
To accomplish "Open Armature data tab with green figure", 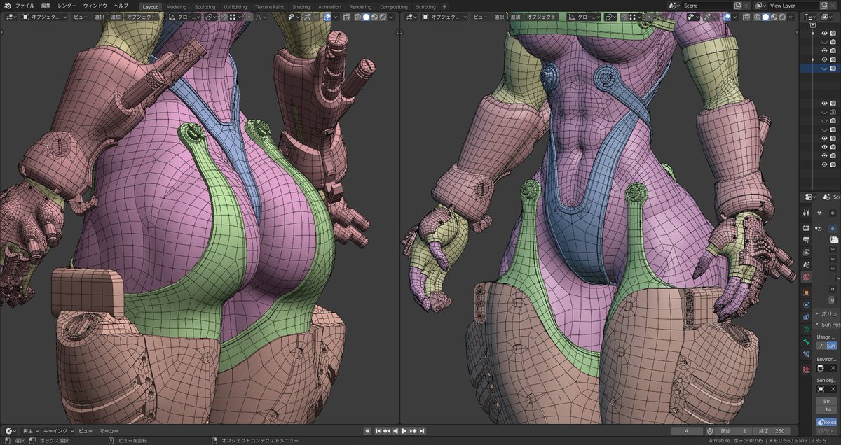I will tap(807, 329).
